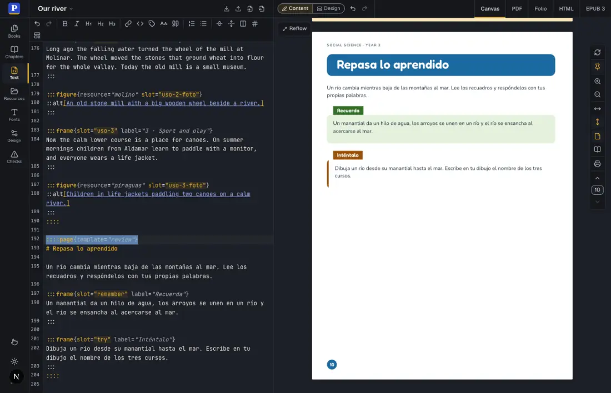Viewport: 611px width, 393px height.
Task: Open the user avatar 'N' menu
Action: 16,377
